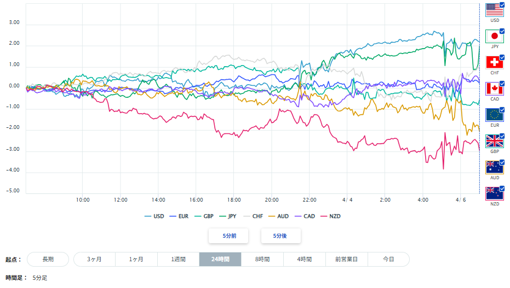This screenshot has width=510, height=288.
Task: Uncheck the USD currency checkbox
Action: [x=502, y=5]
